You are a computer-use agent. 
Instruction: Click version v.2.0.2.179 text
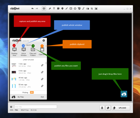pos(26,41)
